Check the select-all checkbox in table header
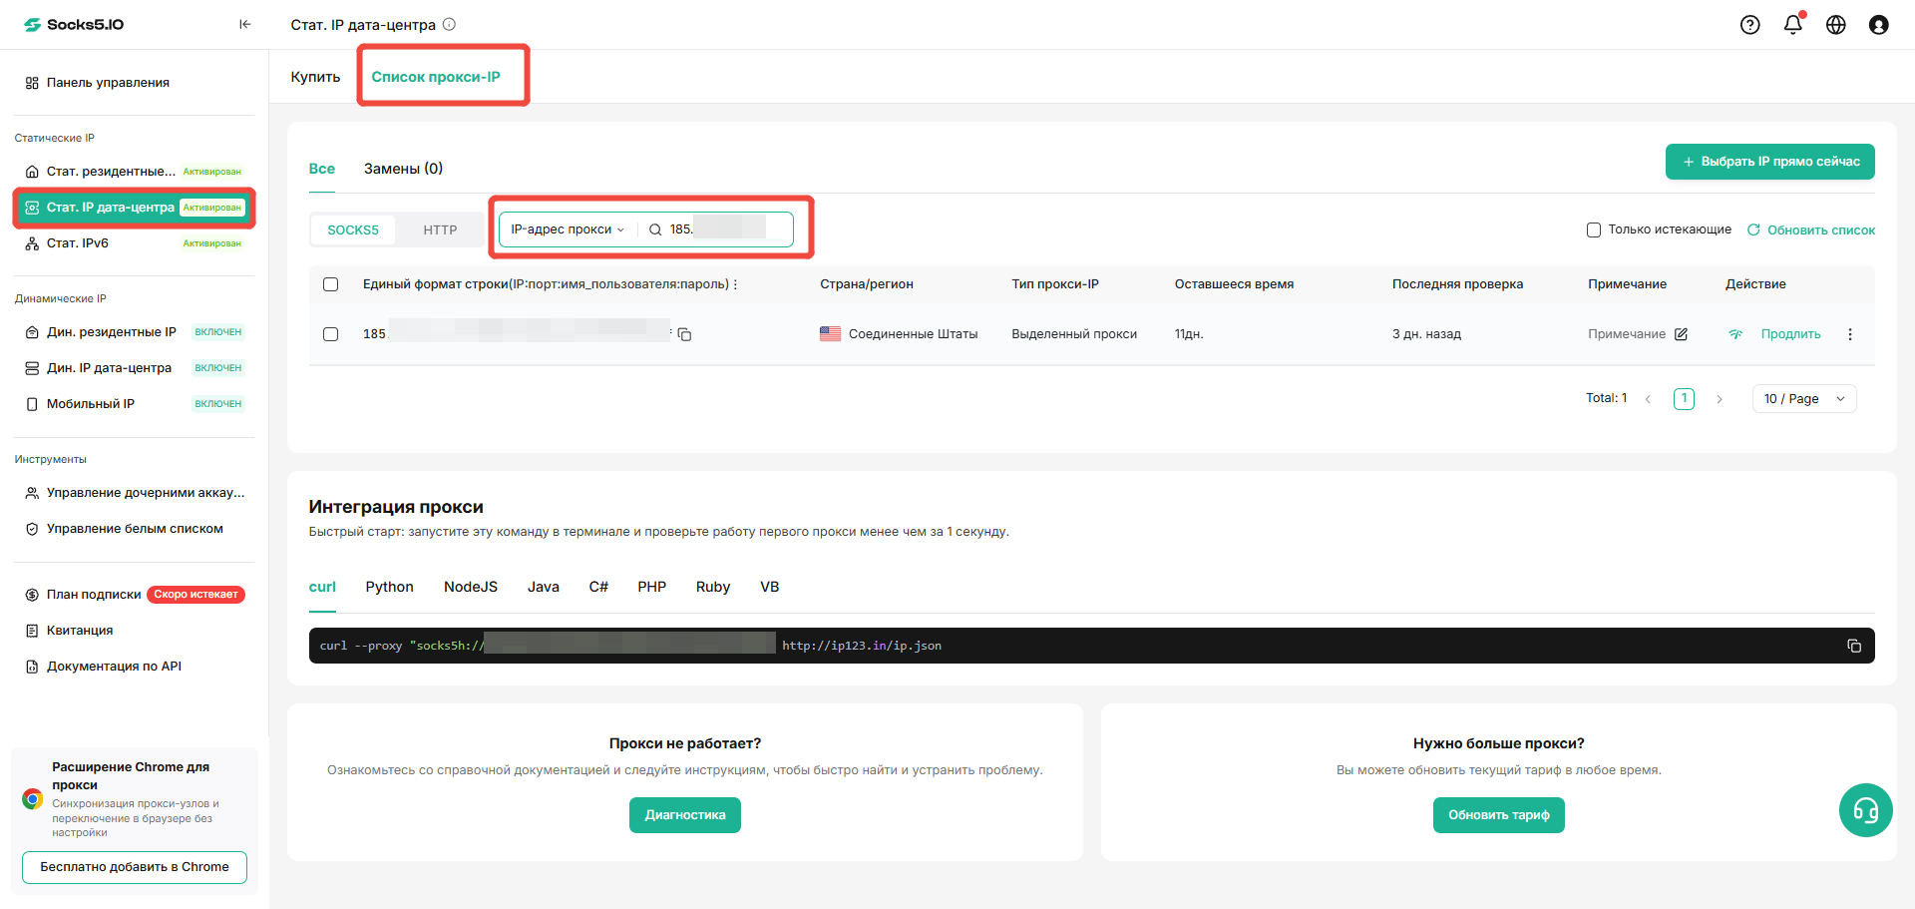Viewport: 1915px width, 909px height. tap(331, 284)
